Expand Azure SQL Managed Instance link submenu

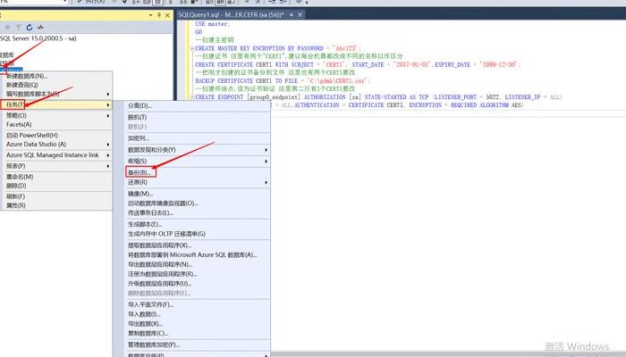(x=55, y=155)
